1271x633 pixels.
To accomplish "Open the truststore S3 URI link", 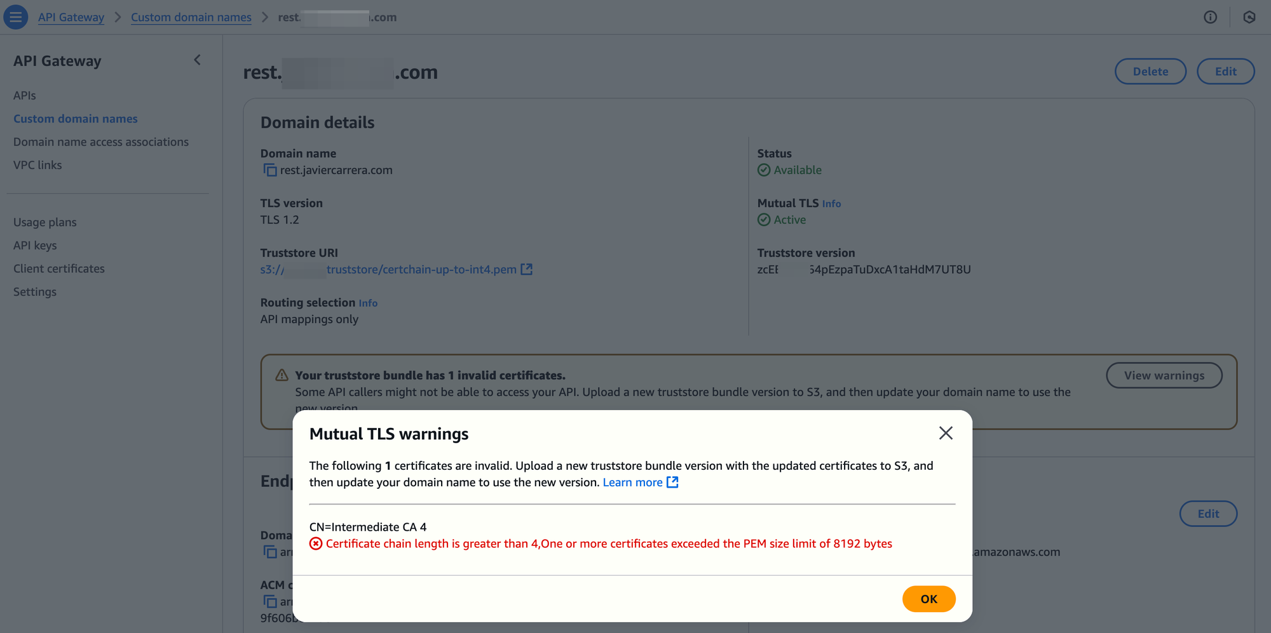I will point(388,269).
